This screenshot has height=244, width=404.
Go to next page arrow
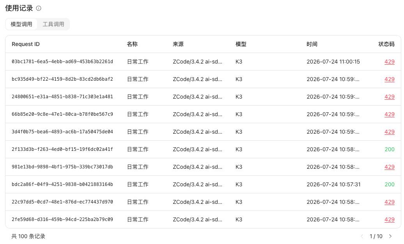pos(390,236)
